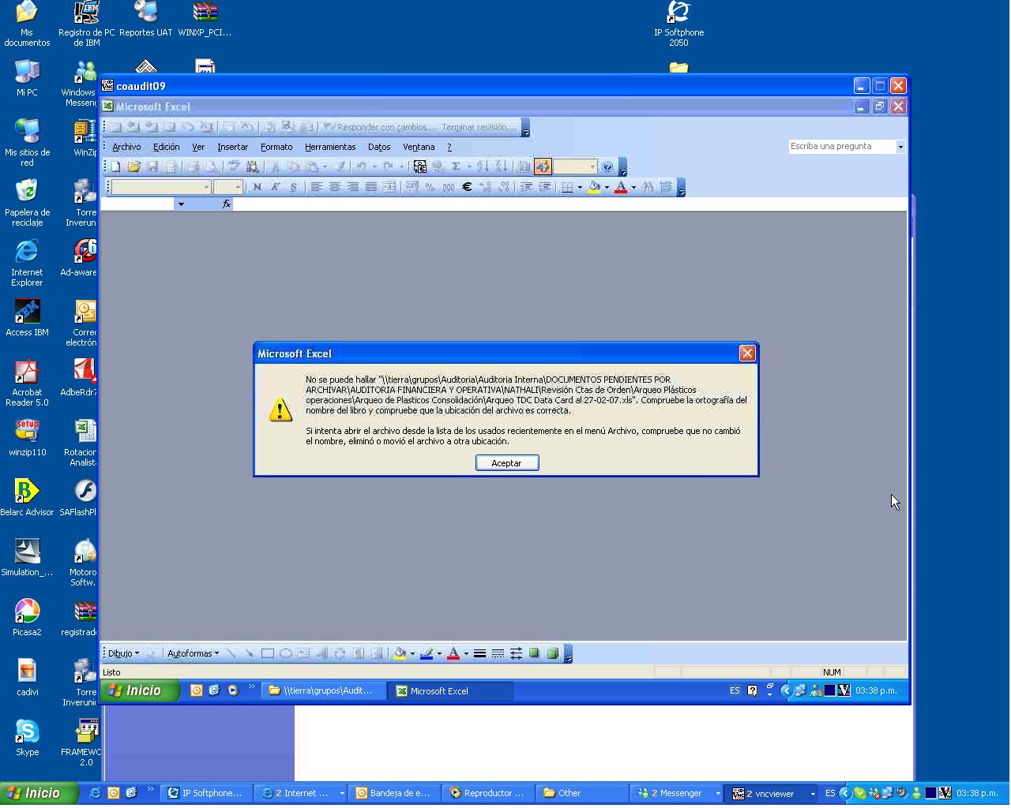The image size is (1011, 808).
Task: Select the Rectangle drawing tool
Action: (268, 653)
